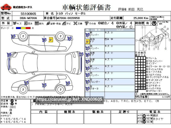Viewport: 171px width, 128px height.
Task: Select the サビ rust legend icon
Action: pos(64,23)
